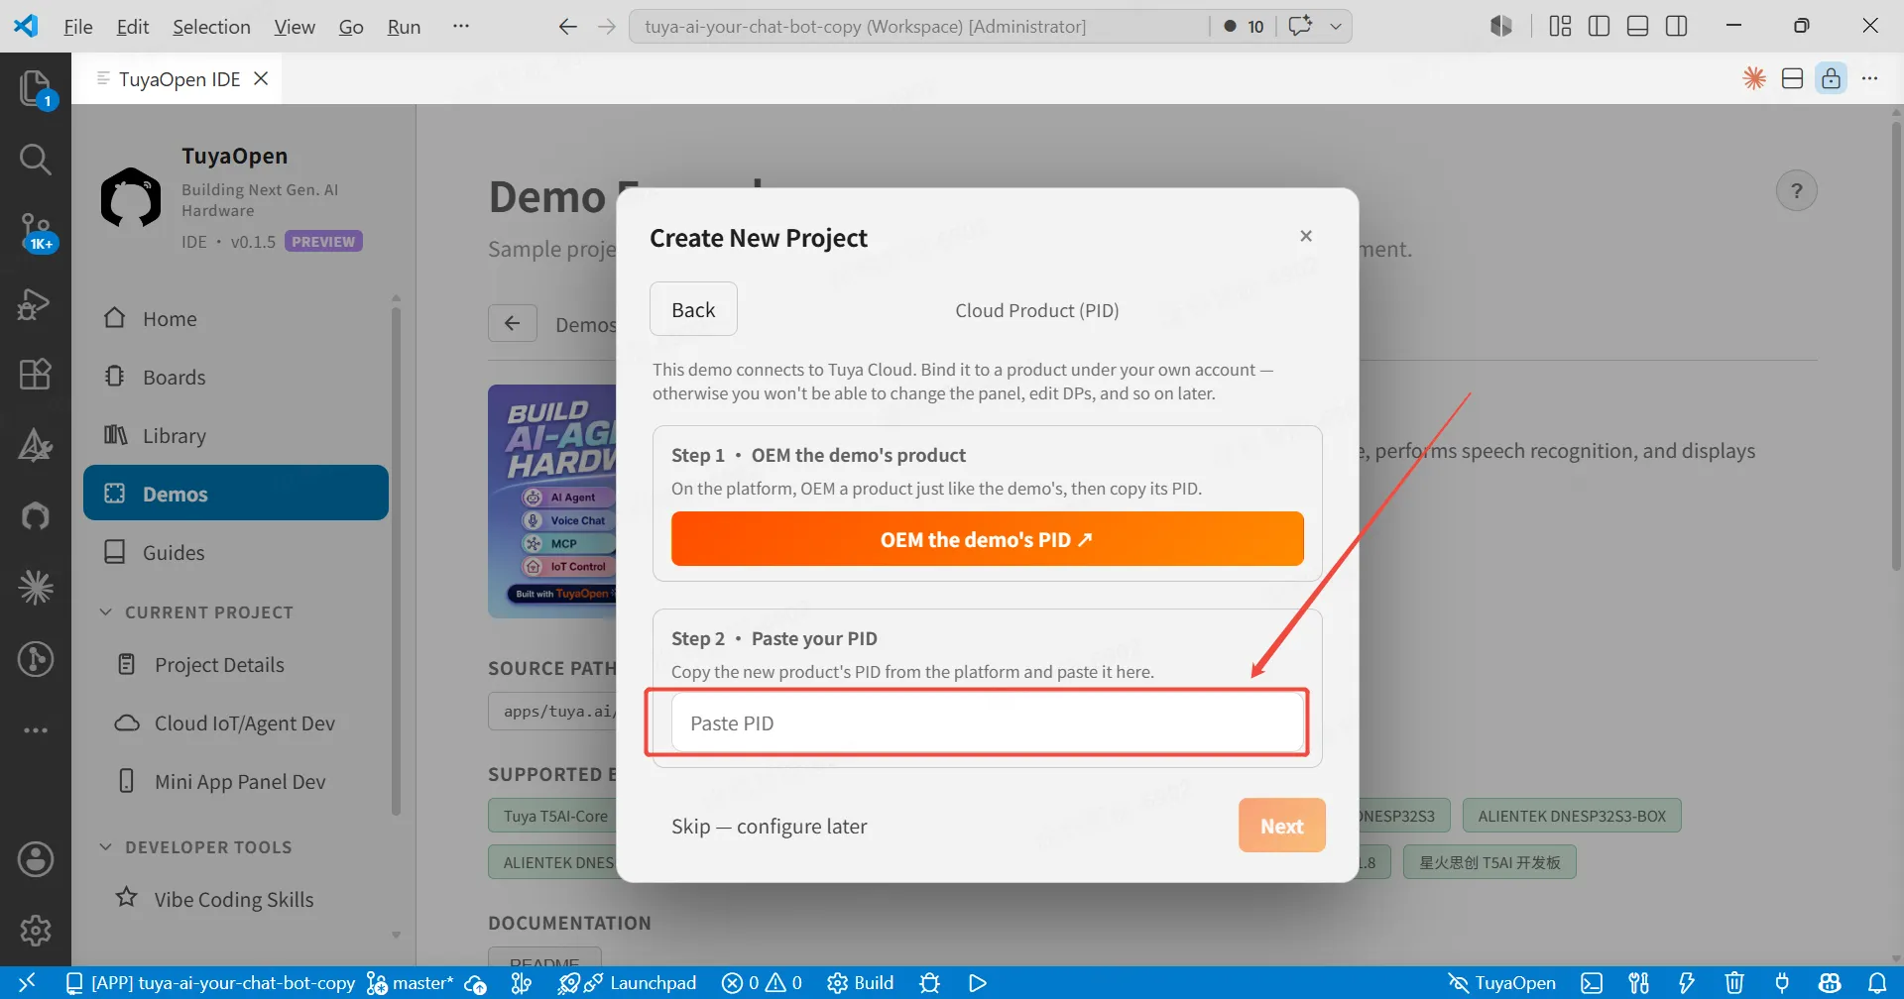Viewport: 1904px width, 999px height.
Task: Open additional views ellipsis in activity bar
Action: [36, 730]
